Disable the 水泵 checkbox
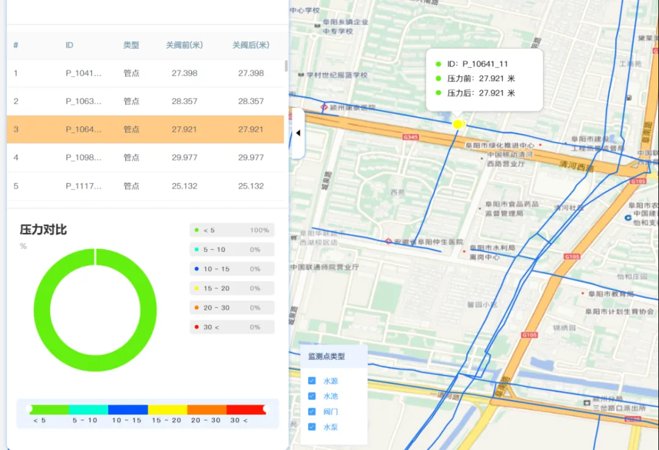 pos(312,427)
